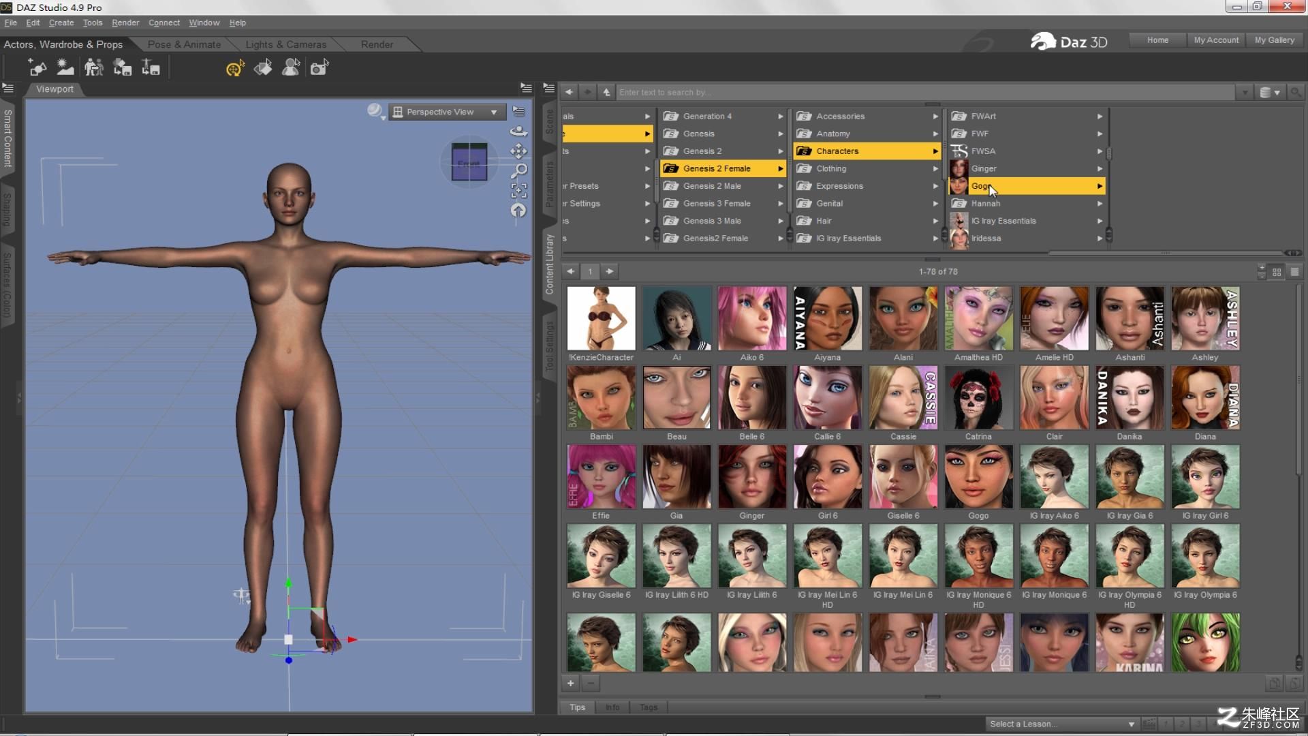Click the content library back arrow
This screenshot has width=1308, height=736.
[569, 92]
